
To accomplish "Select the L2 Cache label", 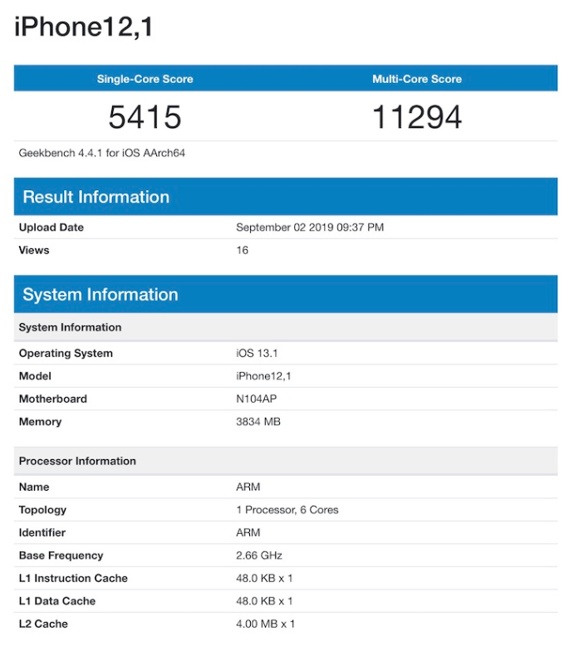I will (x=43, y=624).
